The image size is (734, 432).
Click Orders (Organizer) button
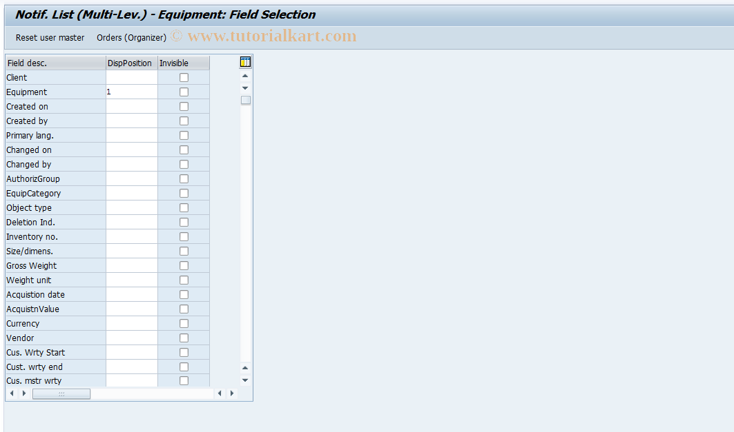[131, 38]
